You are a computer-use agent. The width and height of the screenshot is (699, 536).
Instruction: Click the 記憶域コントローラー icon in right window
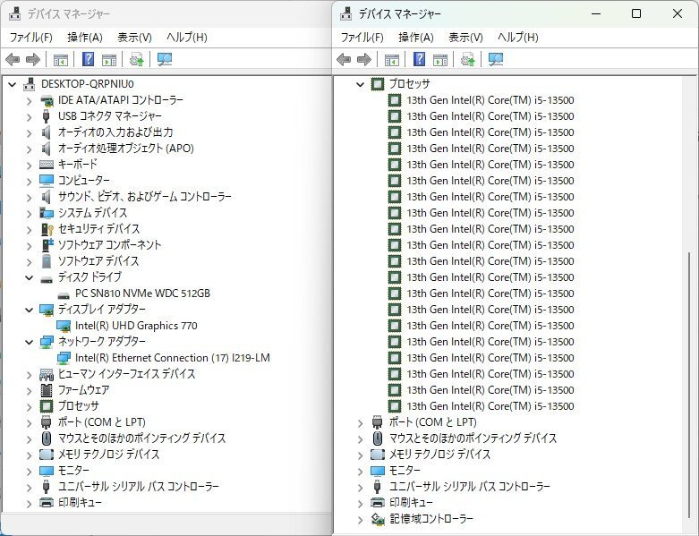pos(378,519)
